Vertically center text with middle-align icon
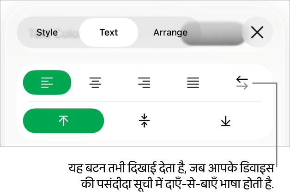290x195 pixels. [x=145, y=121]
